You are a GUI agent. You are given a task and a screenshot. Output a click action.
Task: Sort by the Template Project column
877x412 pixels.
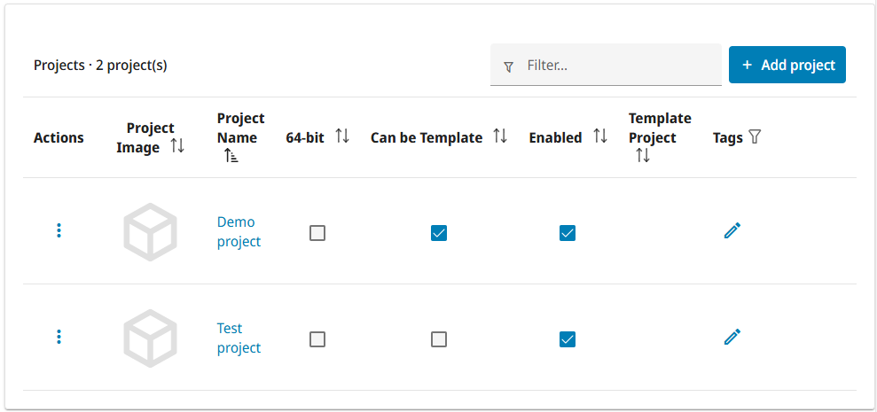click(x=643, y=156)
